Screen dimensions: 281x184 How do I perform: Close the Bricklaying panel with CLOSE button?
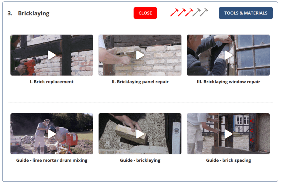coord(145,13)
